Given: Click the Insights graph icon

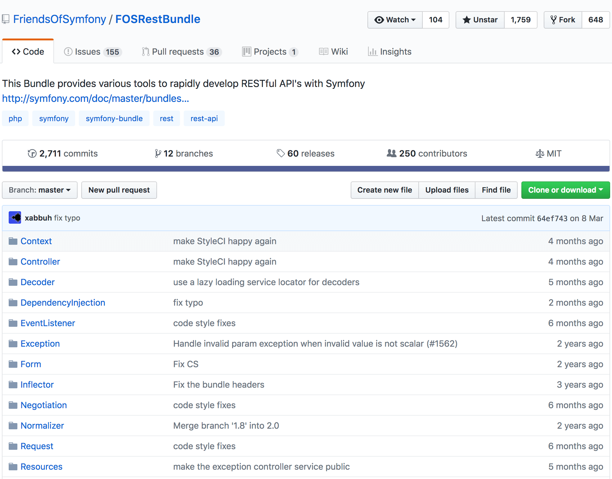Looking at the screenshot, I should (372, 52).
